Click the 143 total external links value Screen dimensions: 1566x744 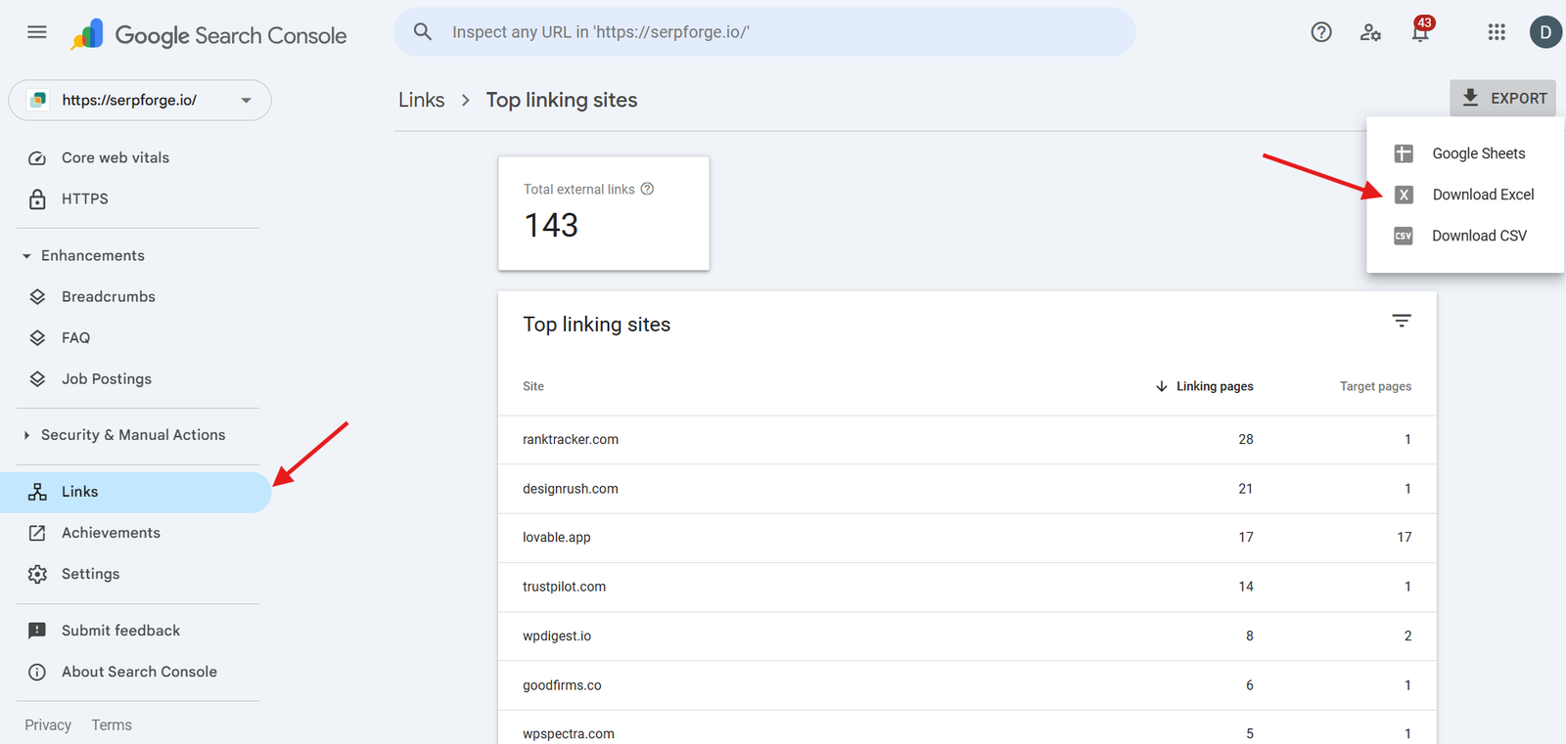pyautogui.click(x=551, y=226)
